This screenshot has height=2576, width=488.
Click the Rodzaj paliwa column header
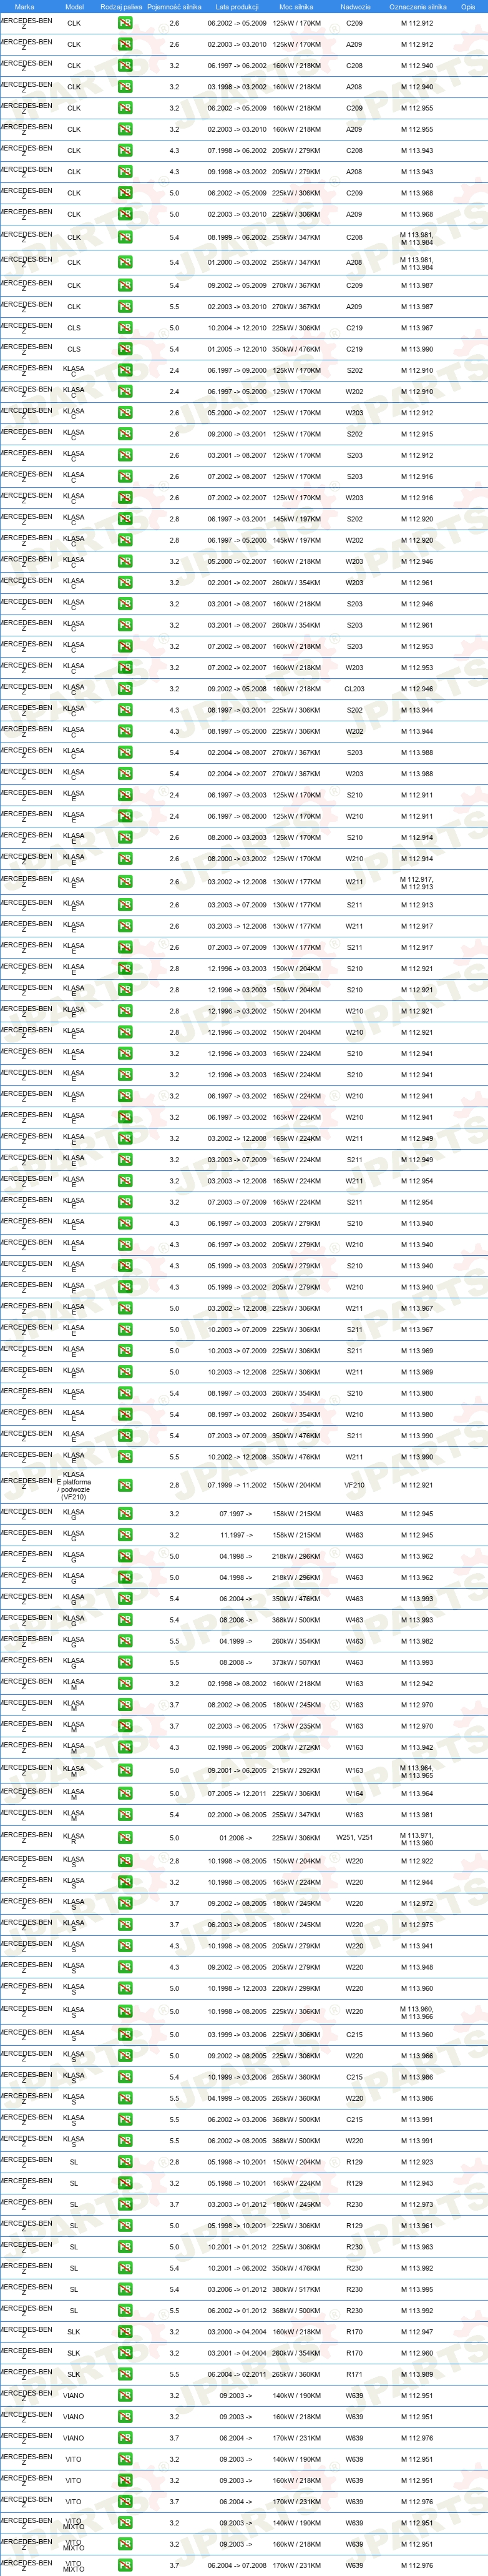(121, 7)
